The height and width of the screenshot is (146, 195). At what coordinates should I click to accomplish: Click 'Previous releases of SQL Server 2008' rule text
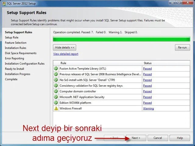tap(100, 74)
